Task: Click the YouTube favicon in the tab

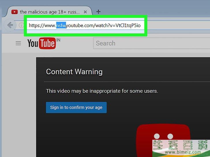Action: [x=14, y=12]
